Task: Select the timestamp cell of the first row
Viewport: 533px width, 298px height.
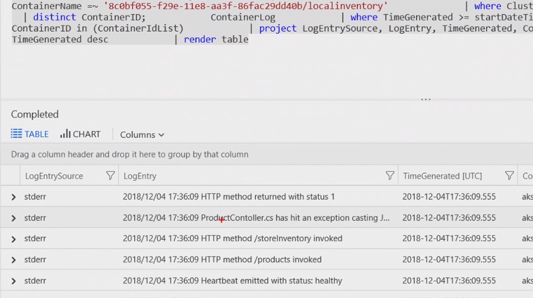Action: pyautogui.click(x=449, y=197)
